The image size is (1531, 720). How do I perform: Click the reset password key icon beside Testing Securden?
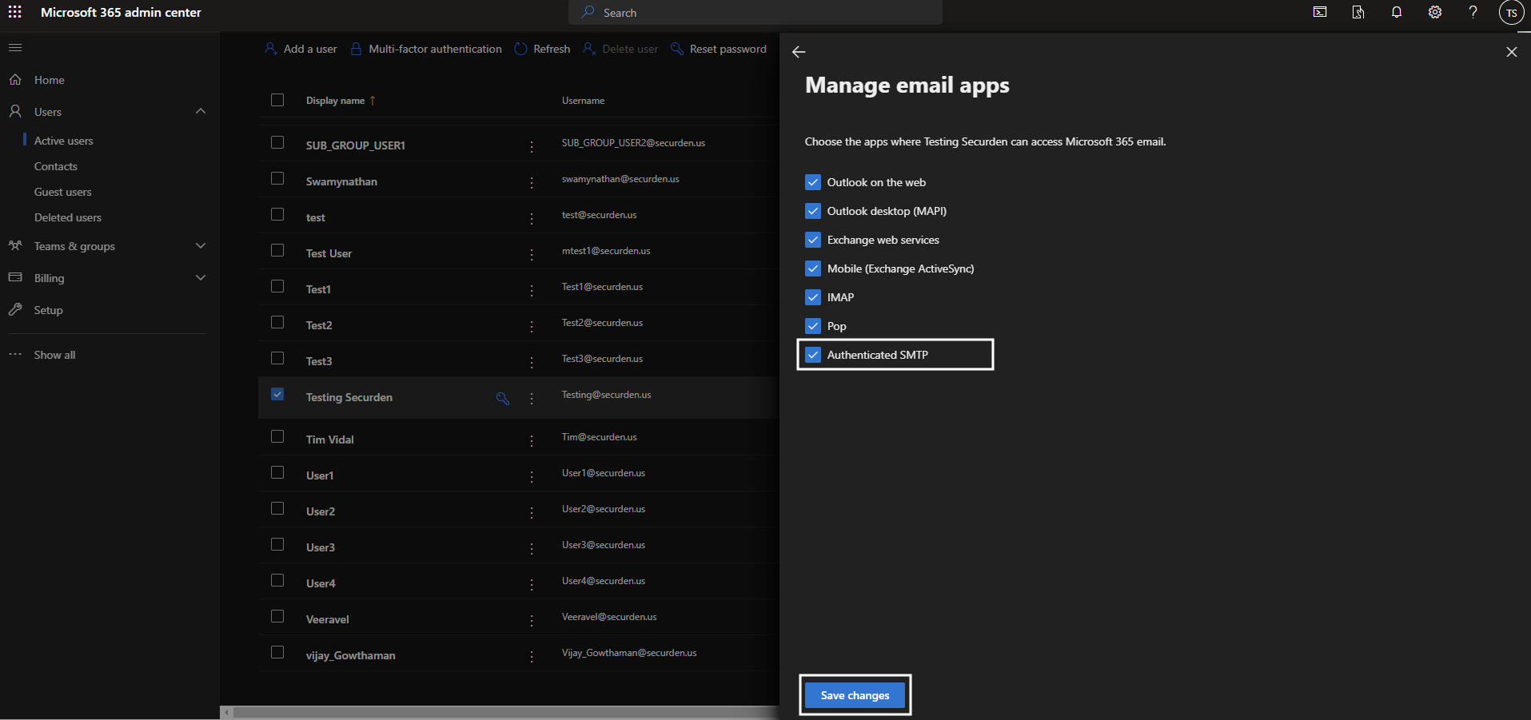tap(503, 398)
